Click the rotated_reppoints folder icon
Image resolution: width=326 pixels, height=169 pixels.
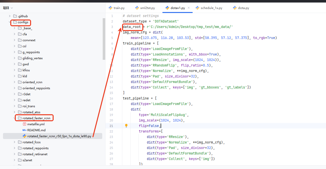[x=20, y=148]
